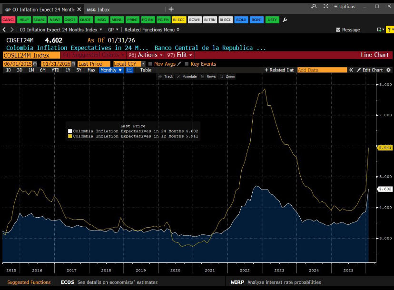Image resolution: width=394 pixels, height=290 pixels.
Task: Select the 1Y range
Action: [68, 70]
